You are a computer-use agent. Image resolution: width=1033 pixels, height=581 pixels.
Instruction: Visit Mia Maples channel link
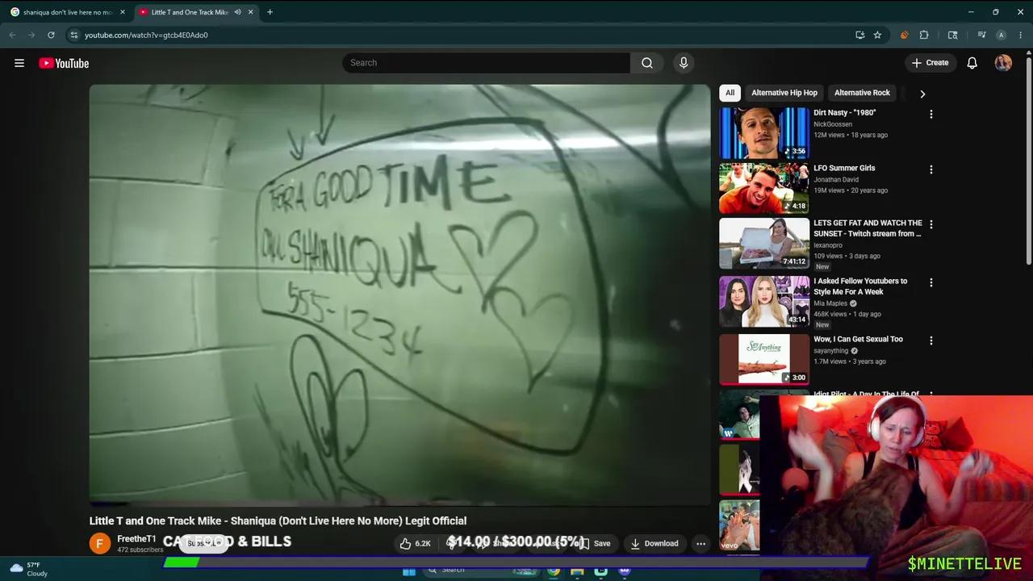830,303
